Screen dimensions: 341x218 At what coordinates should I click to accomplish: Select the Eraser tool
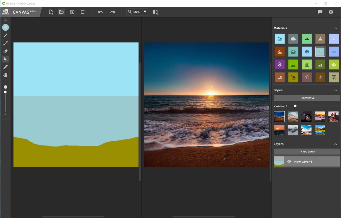(x=5, y=51)
